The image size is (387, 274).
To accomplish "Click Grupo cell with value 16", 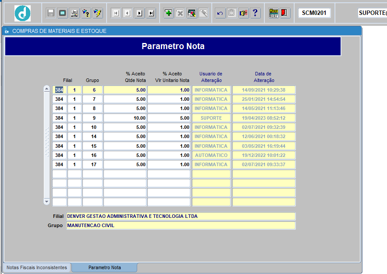I will tap(92, 155).
